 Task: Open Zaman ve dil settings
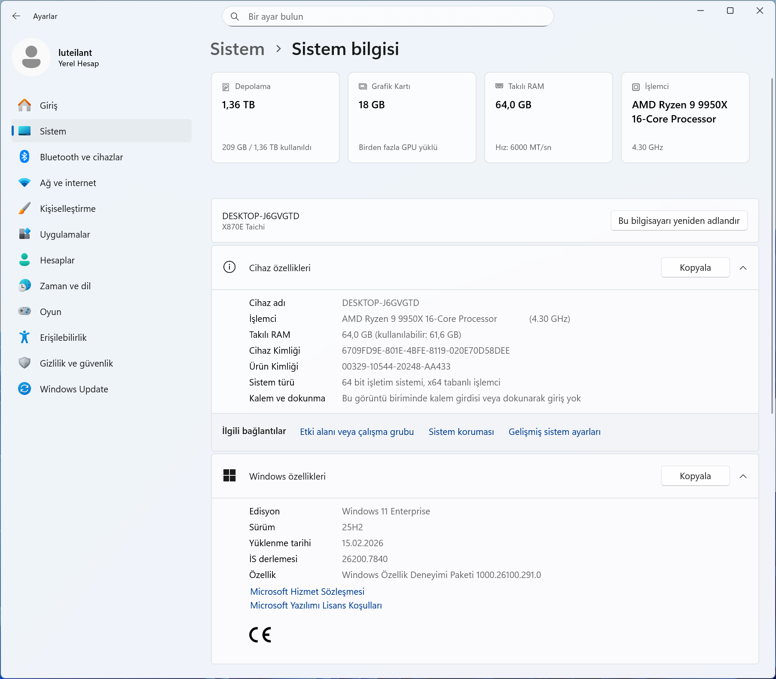point(102,286)
